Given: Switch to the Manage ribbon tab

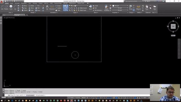Looking at the screenshot, I should coord(35,3).
